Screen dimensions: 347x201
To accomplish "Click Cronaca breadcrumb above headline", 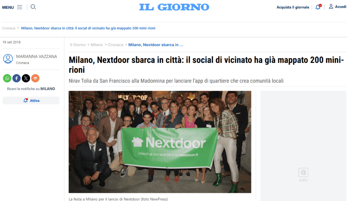I will (116, 45).
